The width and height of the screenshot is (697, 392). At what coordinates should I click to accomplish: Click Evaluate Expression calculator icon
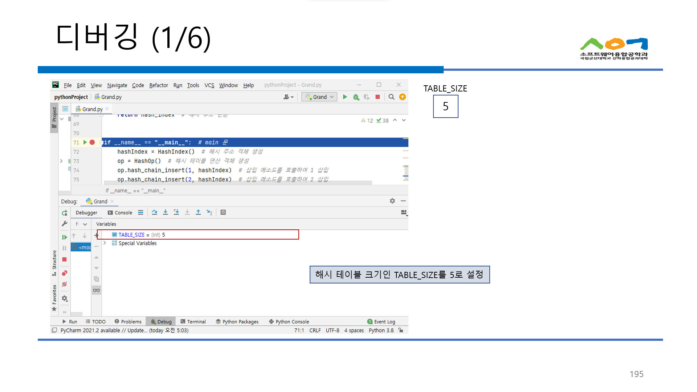223,212
